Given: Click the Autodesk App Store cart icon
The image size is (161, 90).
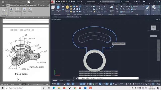Looking at the screenshot, I should point(137,1).
